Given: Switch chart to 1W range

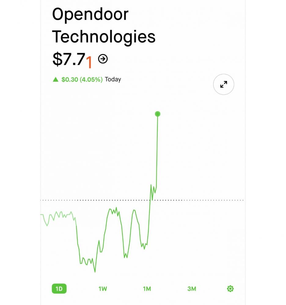Looking at the screenshot, I should click(103, 289).
